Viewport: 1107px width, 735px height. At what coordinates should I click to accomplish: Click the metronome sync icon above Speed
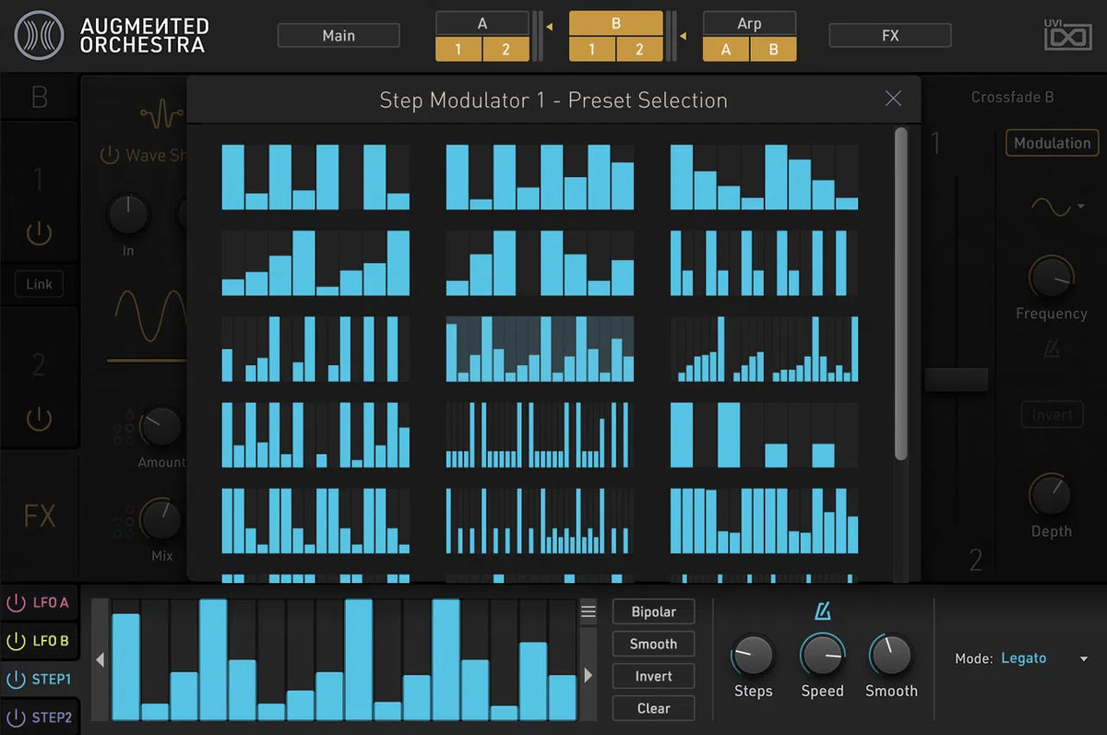pyautogui.click(x=822, y=612)
